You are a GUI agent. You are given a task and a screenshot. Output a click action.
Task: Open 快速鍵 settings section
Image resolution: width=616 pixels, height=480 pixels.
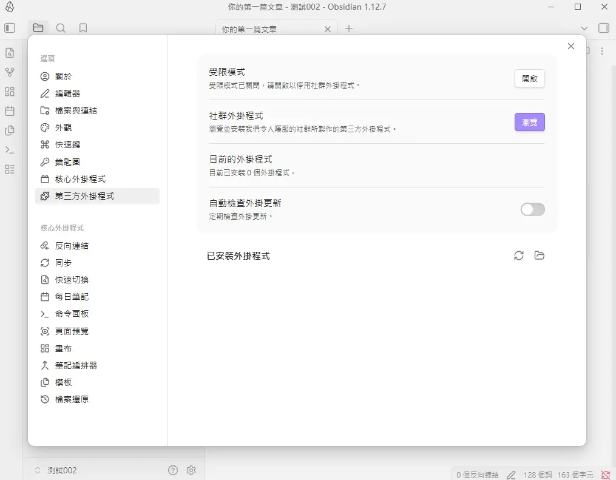click(x=67, y=144)
